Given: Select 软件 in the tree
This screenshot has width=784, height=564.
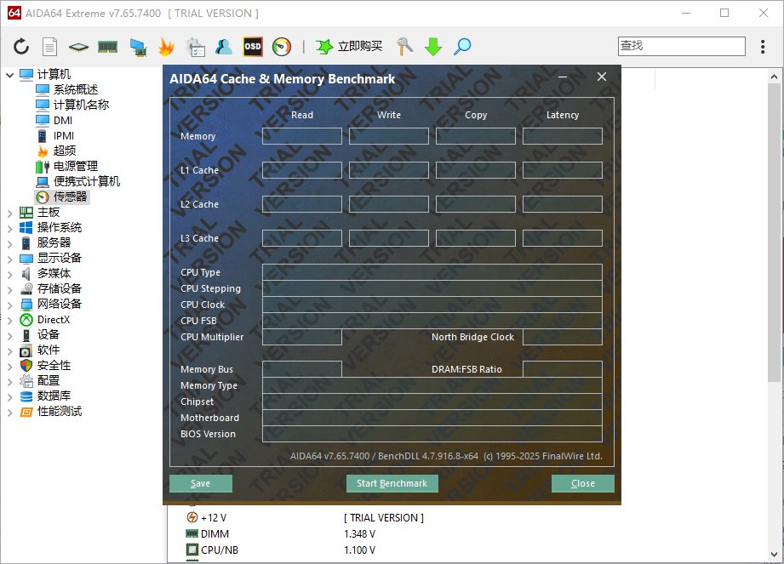Looking at the screenshot, I should click(x=48, y=350).
